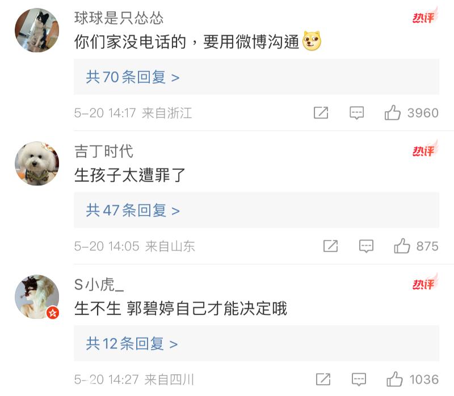The image size is (454, 396).
Task: Like the comment by 球球是只怂怂
Action: click(x=392, y=112)
